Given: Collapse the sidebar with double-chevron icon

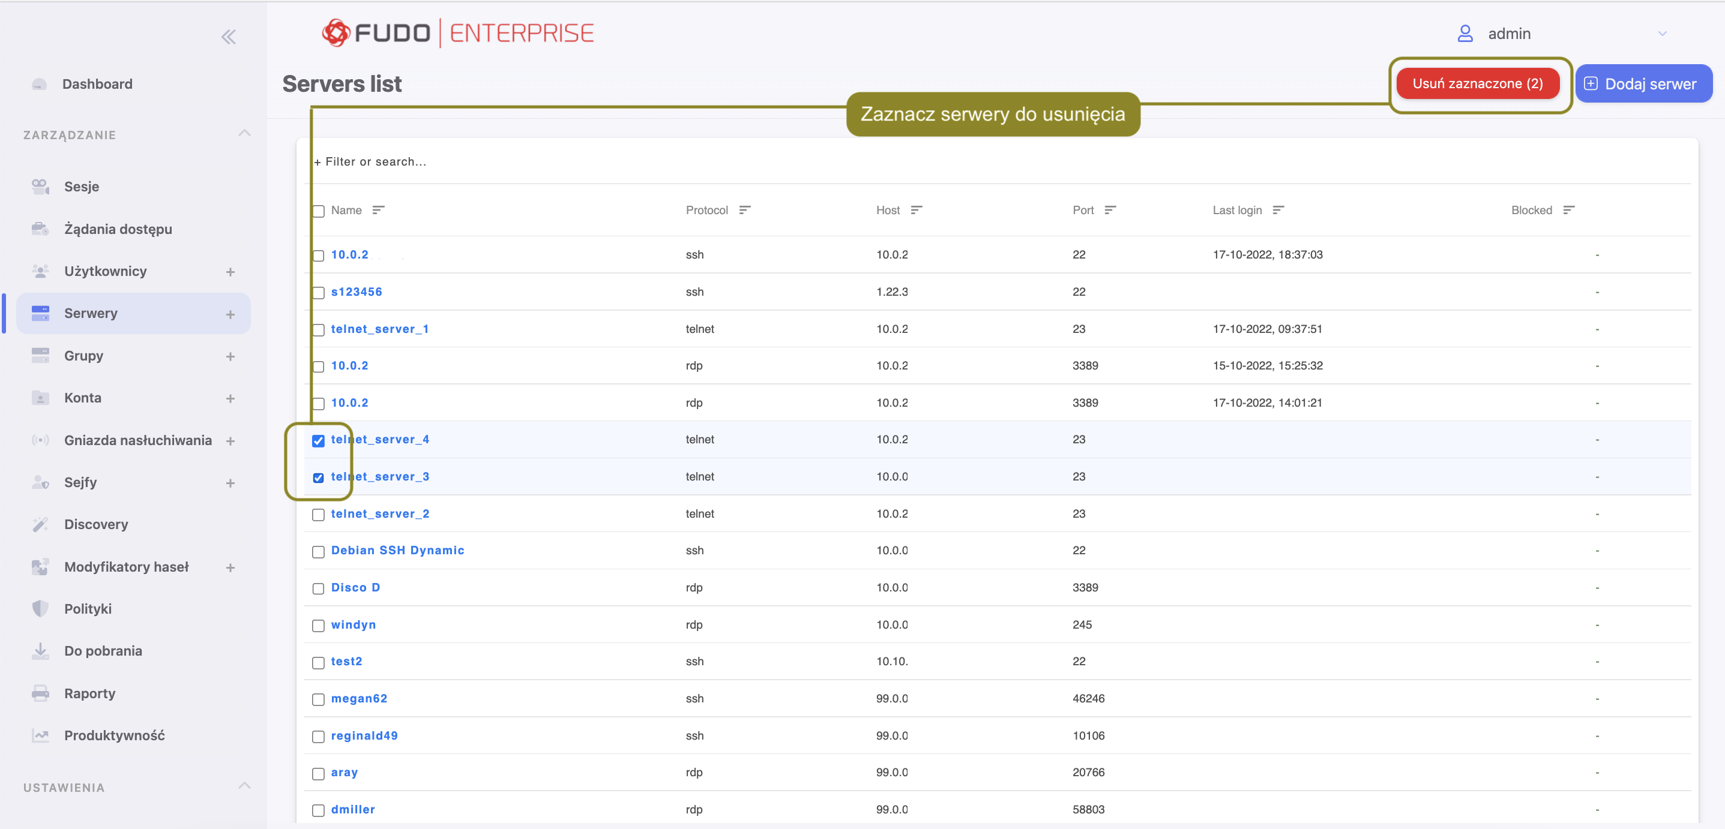Looking at the screenshot, I should click(x=228, y=37).
